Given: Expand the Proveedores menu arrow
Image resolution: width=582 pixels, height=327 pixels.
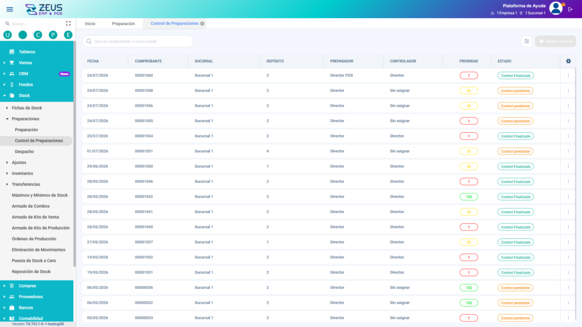Looking at the screenshot, I should tap(5, 297).
